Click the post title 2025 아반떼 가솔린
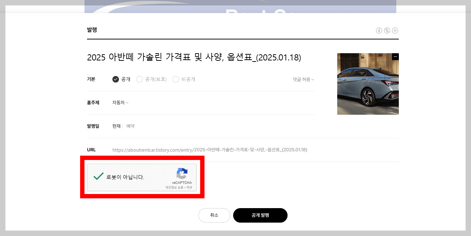Viewport: 471px width, 236px height. tap(194, 57)
